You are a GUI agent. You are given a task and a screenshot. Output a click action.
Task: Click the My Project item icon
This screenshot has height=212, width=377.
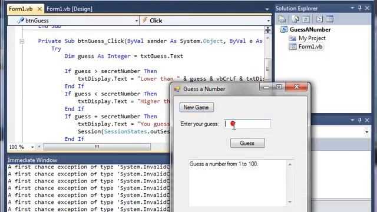(x=292, y=38)
